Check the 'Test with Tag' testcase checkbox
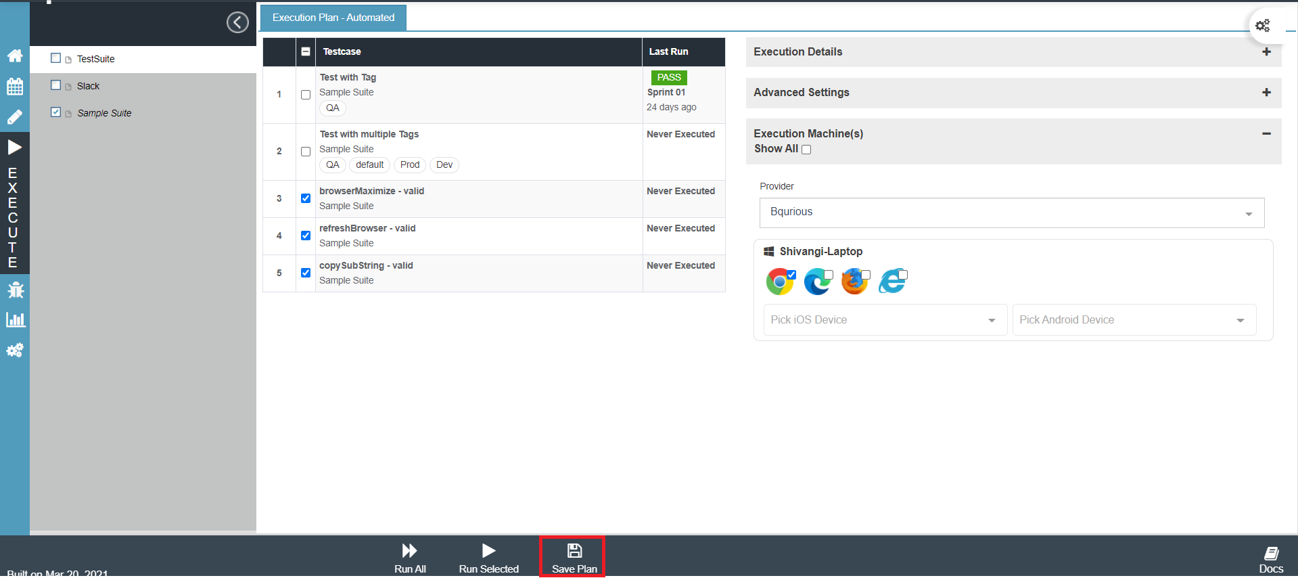The image size is (1298, 578). [x=306, y=95]
